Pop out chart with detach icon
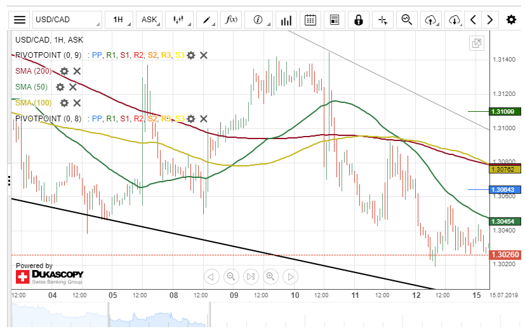 [476, 43]
